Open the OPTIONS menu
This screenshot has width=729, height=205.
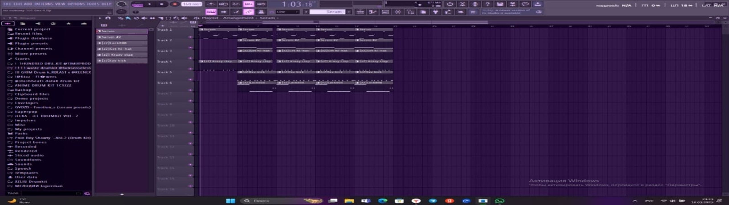tap(76, 4)
